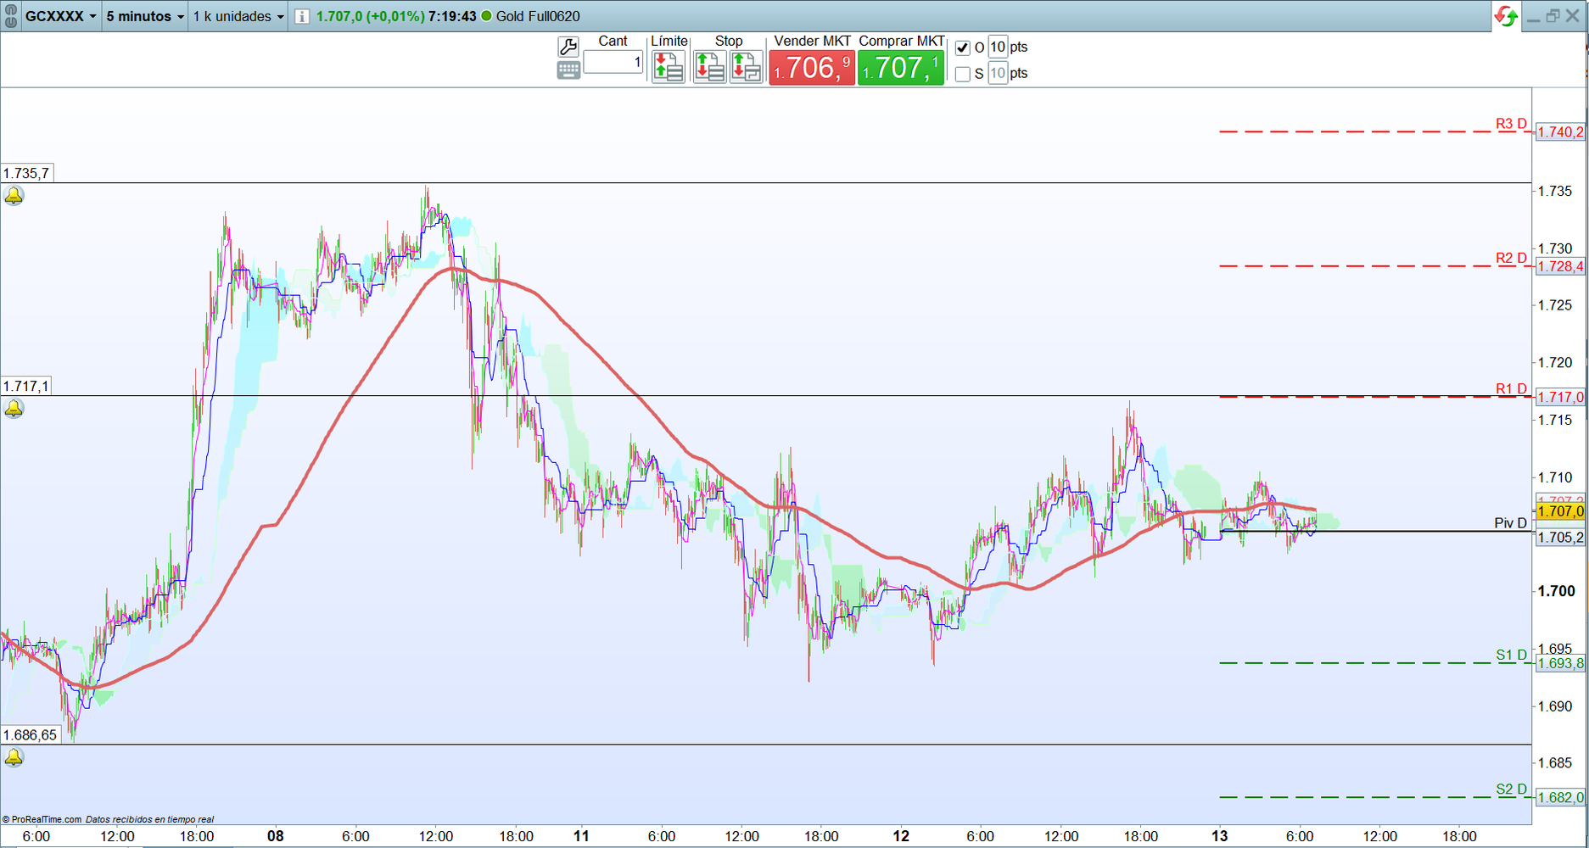Click the 1.682,0 price tag
The width and height of the screenshot is (1589, 848).
pyautogui.click(x=1561, y=798)
